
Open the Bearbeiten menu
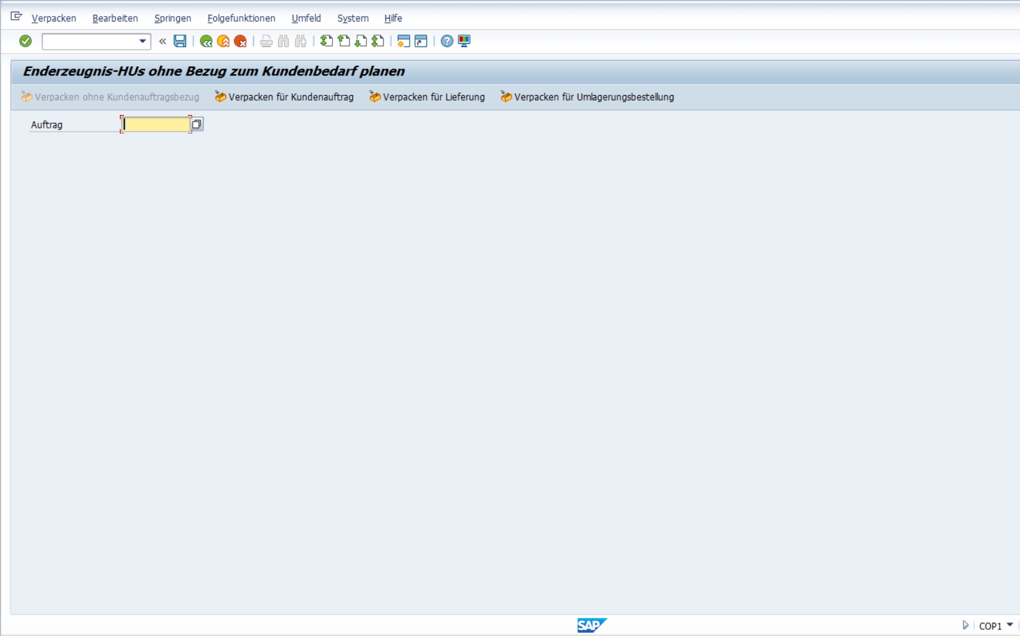click(x=115, y=19)
